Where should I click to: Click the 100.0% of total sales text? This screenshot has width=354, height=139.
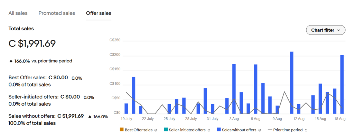32,123
